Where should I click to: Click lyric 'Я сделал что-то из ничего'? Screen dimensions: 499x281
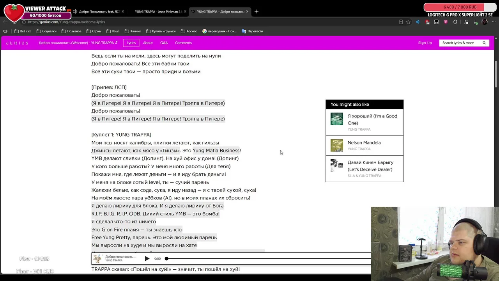point(124,222)
